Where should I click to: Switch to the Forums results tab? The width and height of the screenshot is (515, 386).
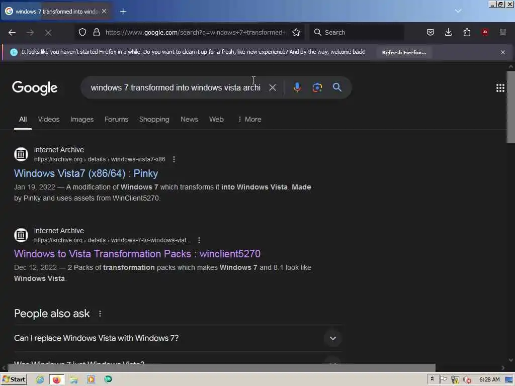point(116,120)
